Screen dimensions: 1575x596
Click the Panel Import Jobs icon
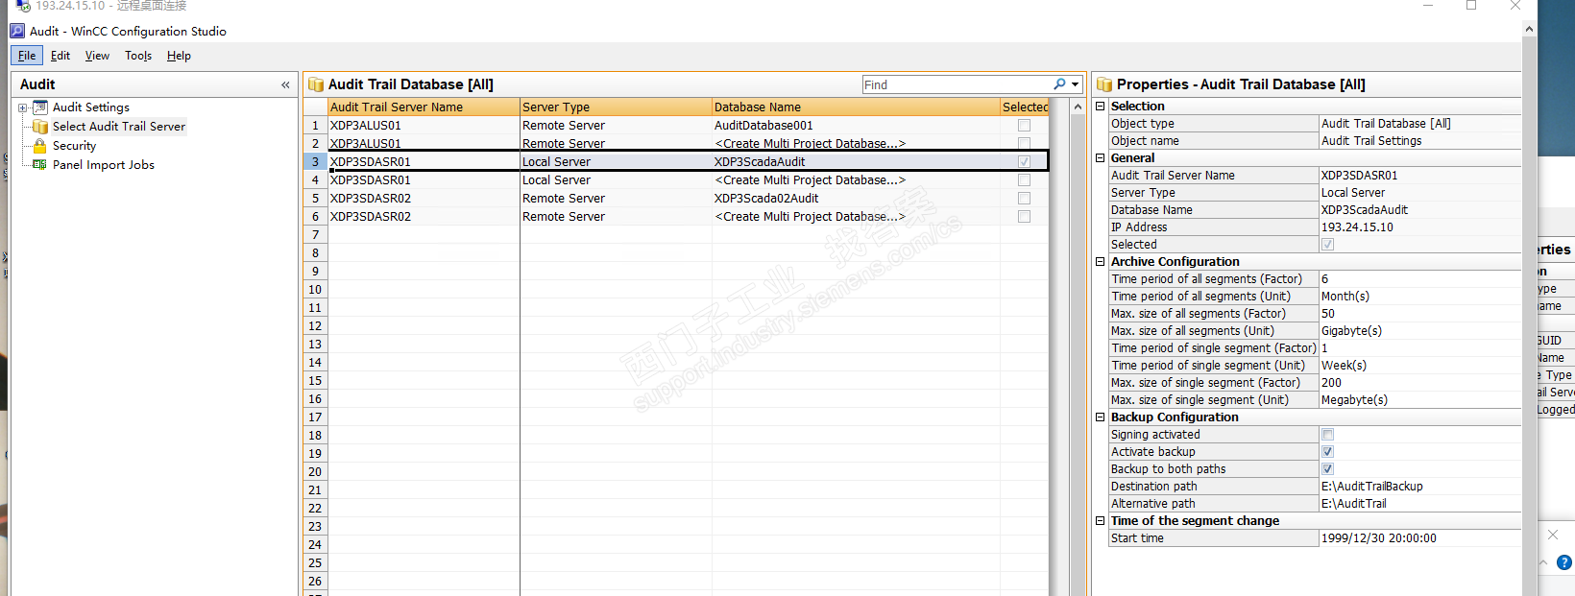tap(40, 165)
